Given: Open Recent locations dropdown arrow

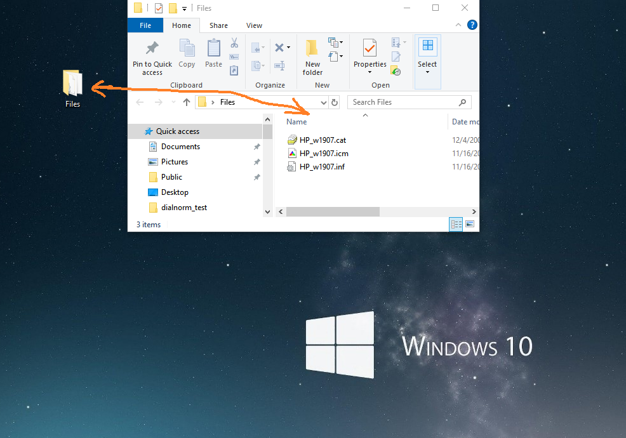Looking at the screenshot, I should 173,102.
